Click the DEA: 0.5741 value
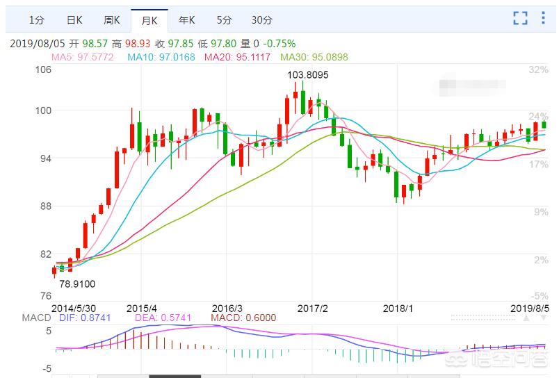The image size is (559, 378). [163, 318]
